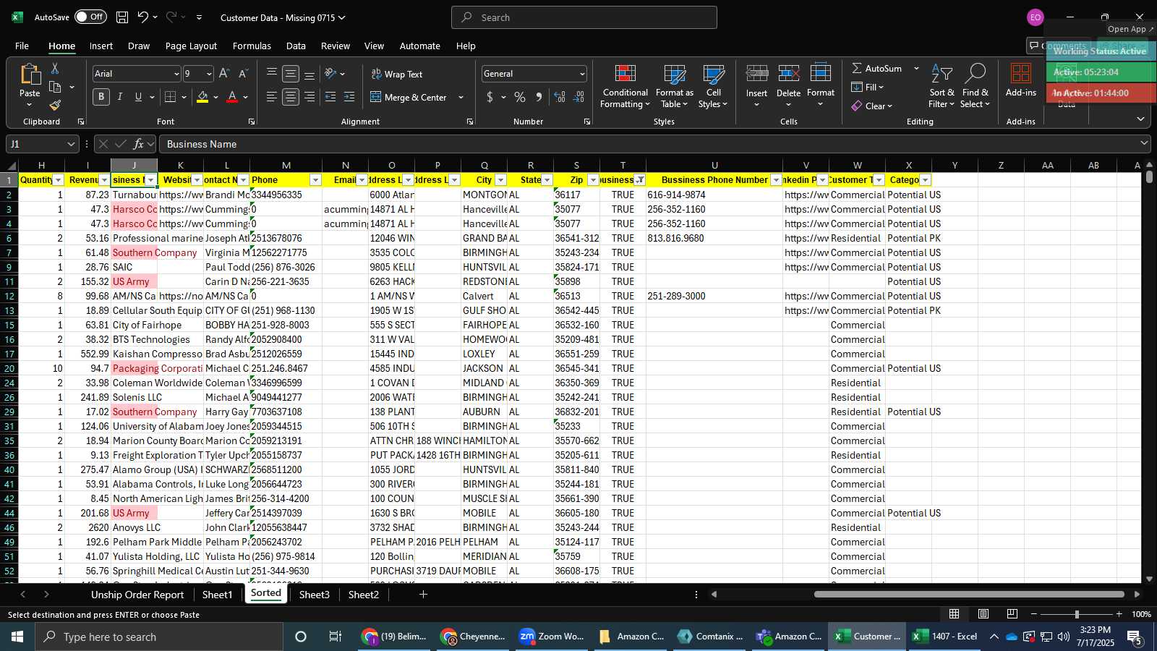This screenshot has width=1157, height=651.
Task: Open the Data ribbon tab
Action: tap(296, 46)
